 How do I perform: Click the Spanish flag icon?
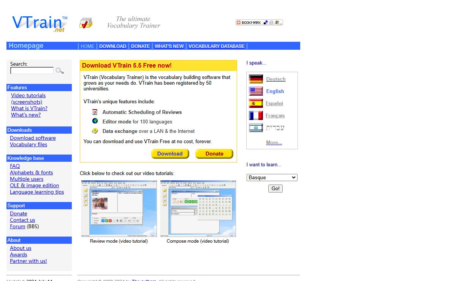coord(256,103)
